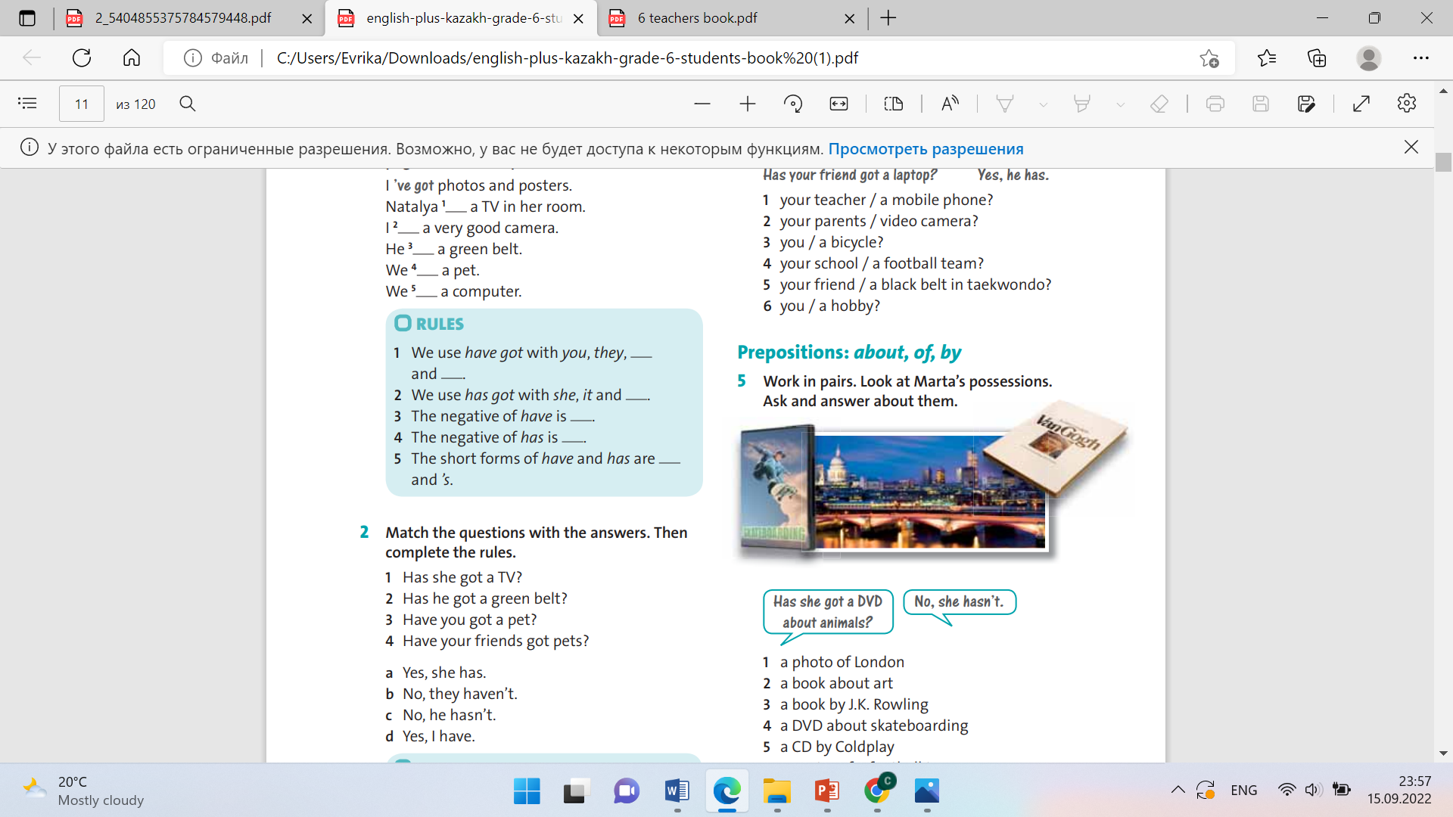Image resolution: width=1453 pixels, height=817 pixels.
Task: Switch to the 2_5404855375784579448.pdf tab
Action: coord(182,18)
